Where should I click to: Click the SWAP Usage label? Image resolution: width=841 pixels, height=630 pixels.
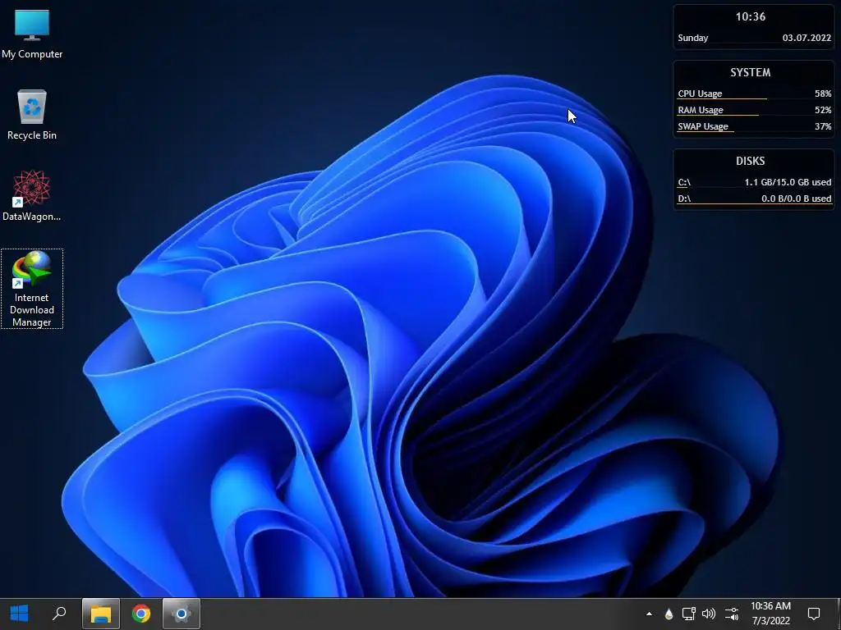(703, 126)
